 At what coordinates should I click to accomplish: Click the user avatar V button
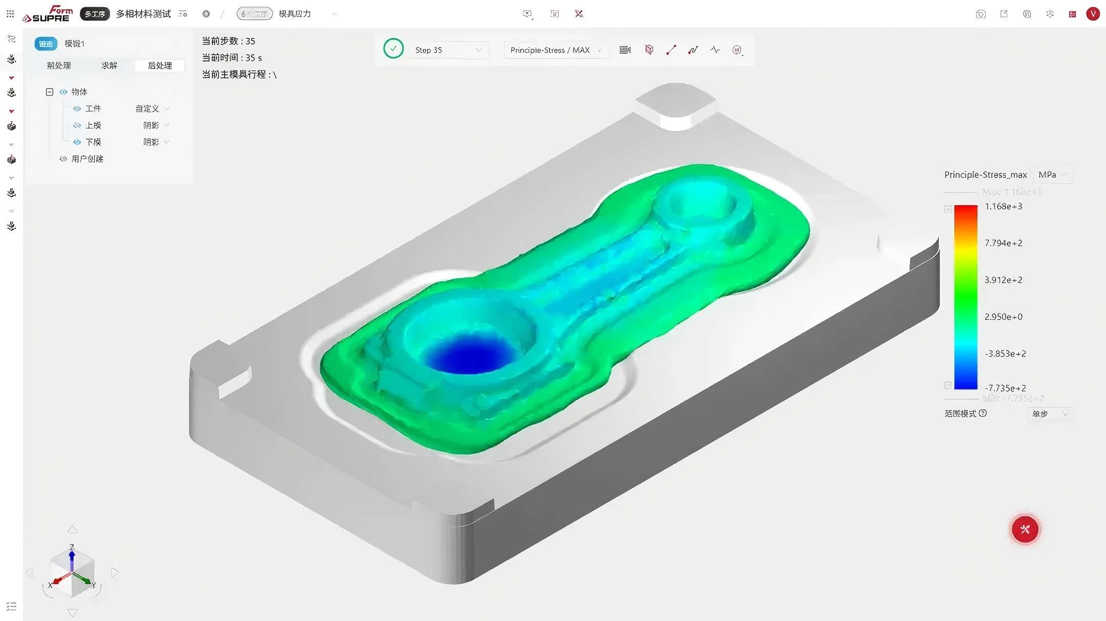1093,14
